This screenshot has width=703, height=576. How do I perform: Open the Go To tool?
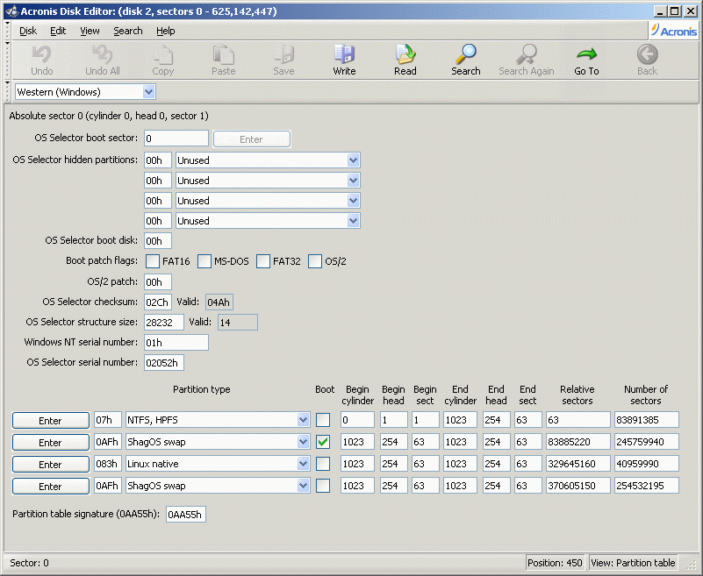pos(586,60)
